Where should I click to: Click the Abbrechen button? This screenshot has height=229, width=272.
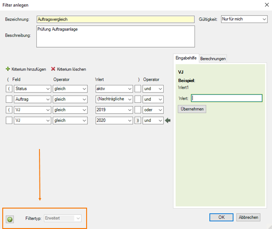tap(248, 217)
